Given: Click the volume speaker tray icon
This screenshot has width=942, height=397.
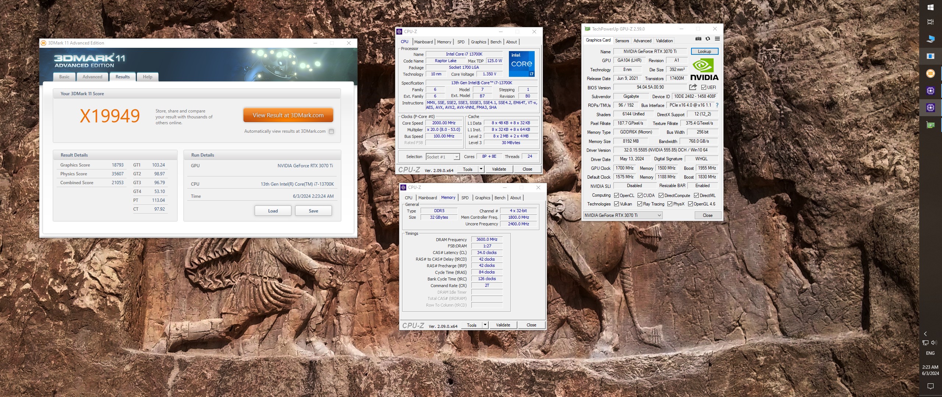Looking at the screenshot, I should click(x=934, y=343).
